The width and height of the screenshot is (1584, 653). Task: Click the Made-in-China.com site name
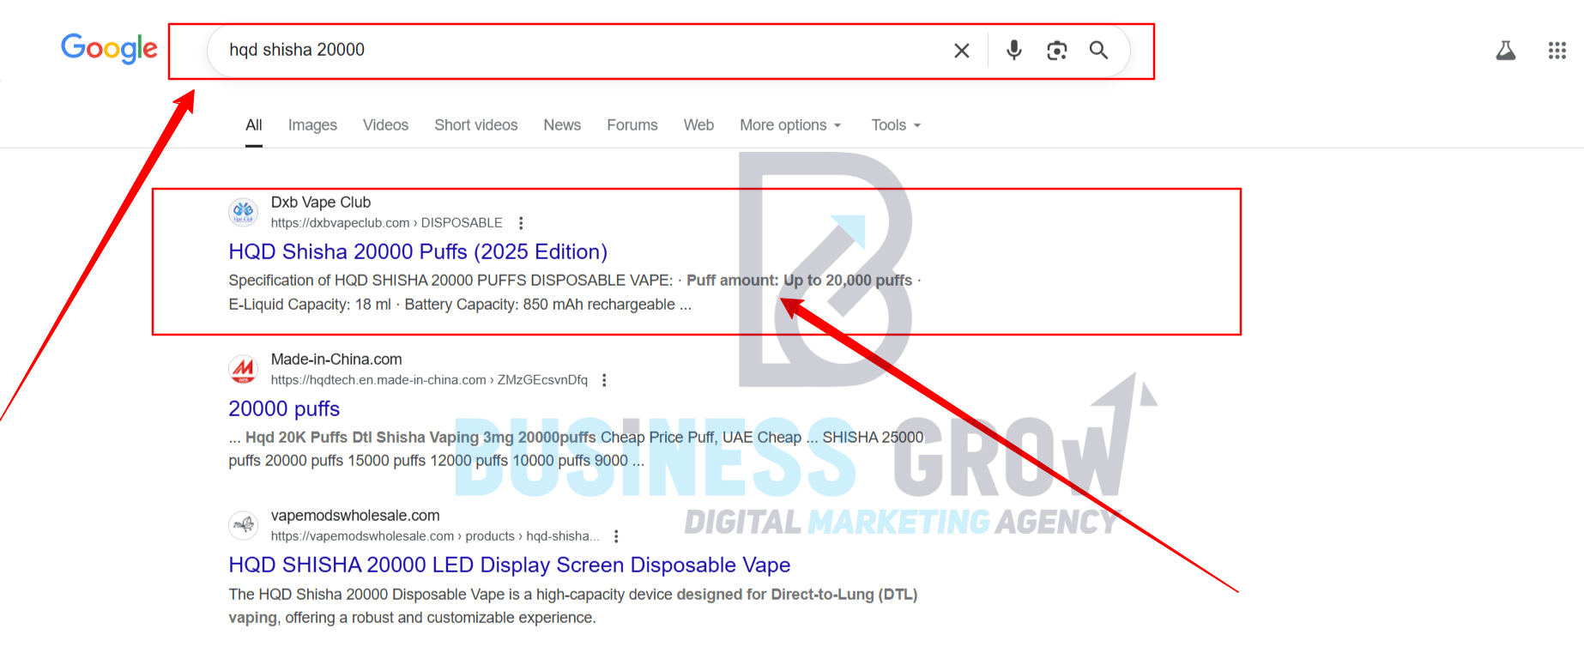[336, 360]
